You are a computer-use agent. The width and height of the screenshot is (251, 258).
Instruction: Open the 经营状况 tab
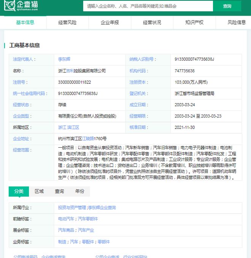click(x=152, y=22)
